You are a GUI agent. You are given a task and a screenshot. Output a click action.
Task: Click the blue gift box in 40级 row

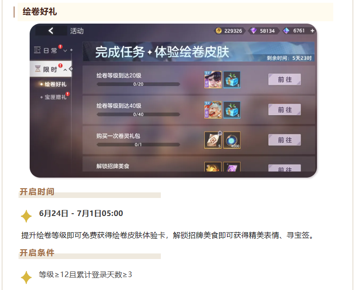point(232,110)
